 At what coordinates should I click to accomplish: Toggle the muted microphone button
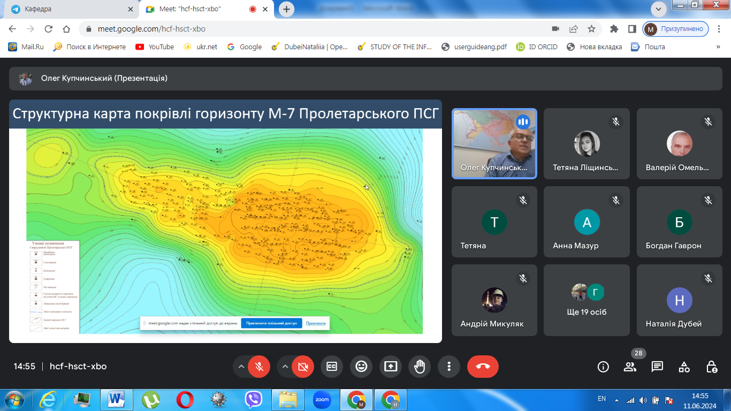point(259,367)
